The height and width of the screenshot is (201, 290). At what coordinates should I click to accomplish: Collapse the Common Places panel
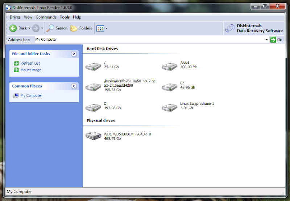point(74,86)
